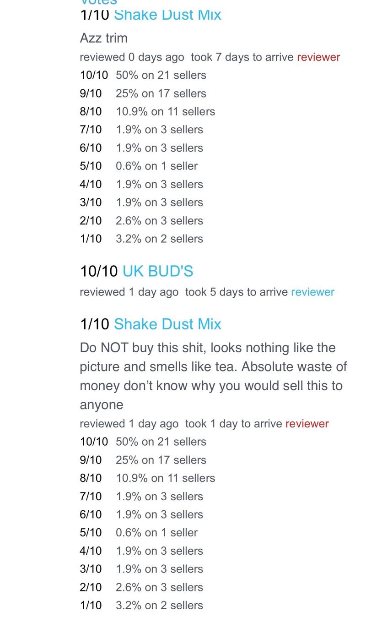Click the "reviewed 0 days ago" text
This screenshot has width=366, height=623.
point(132,57)
